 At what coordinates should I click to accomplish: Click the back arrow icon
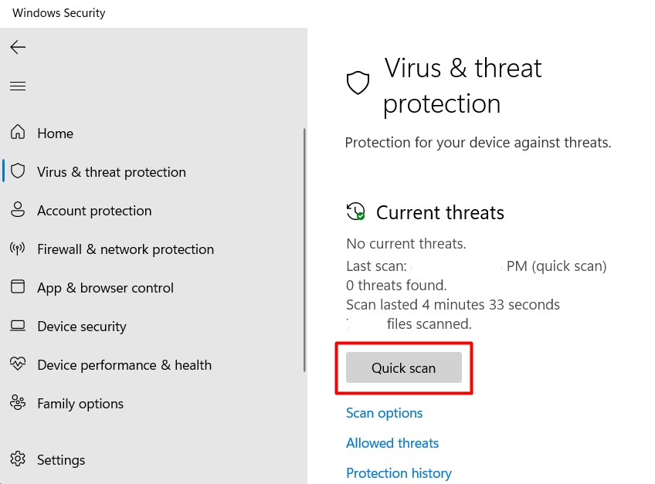pyautogui.click(x=18, y=48)
